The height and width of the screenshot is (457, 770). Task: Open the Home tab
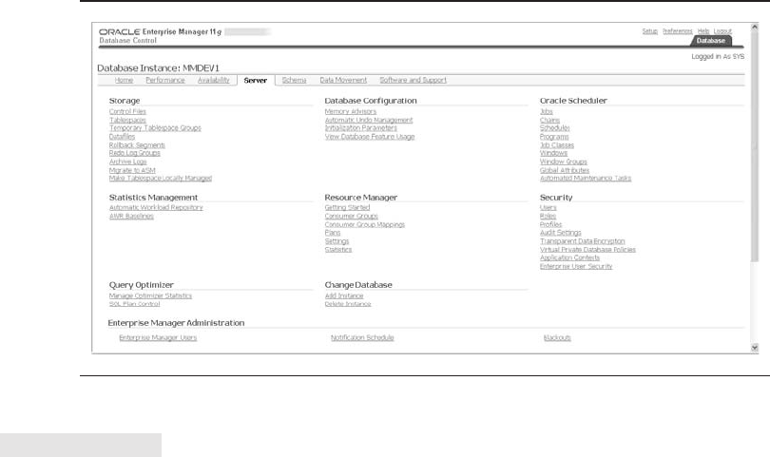(124, 80)
